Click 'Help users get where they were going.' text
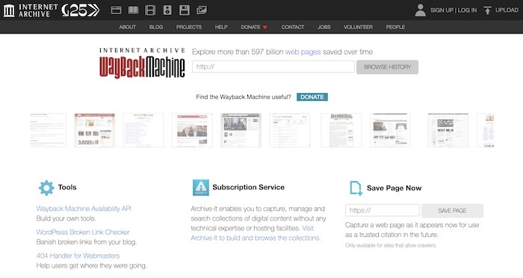 (91, 265)
